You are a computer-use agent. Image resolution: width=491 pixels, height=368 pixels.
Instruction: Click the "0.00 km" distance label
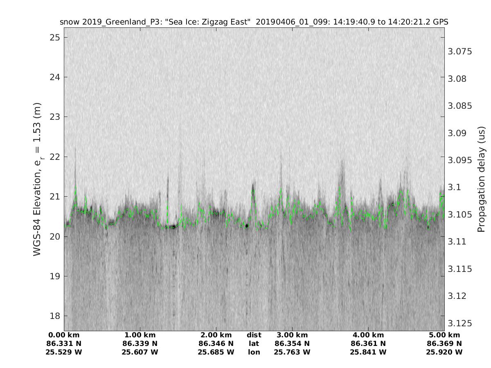[x=64, y=335]
